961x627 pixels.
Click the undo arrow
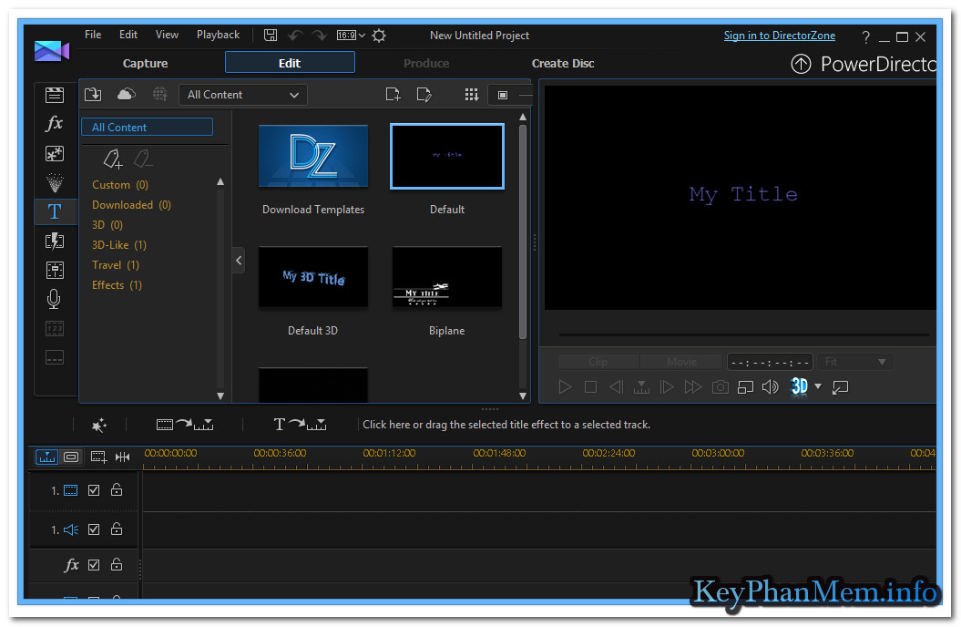click(295, 36)
